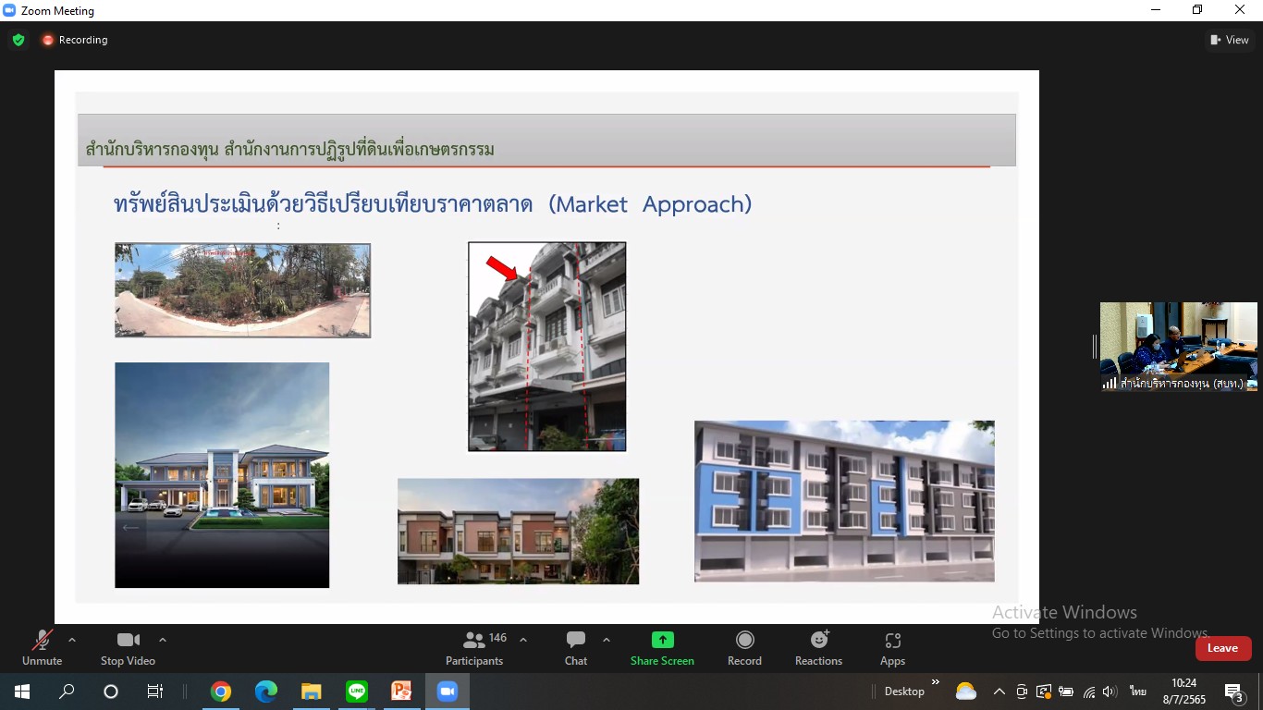Open Zoom Apps

coord(892,647)
